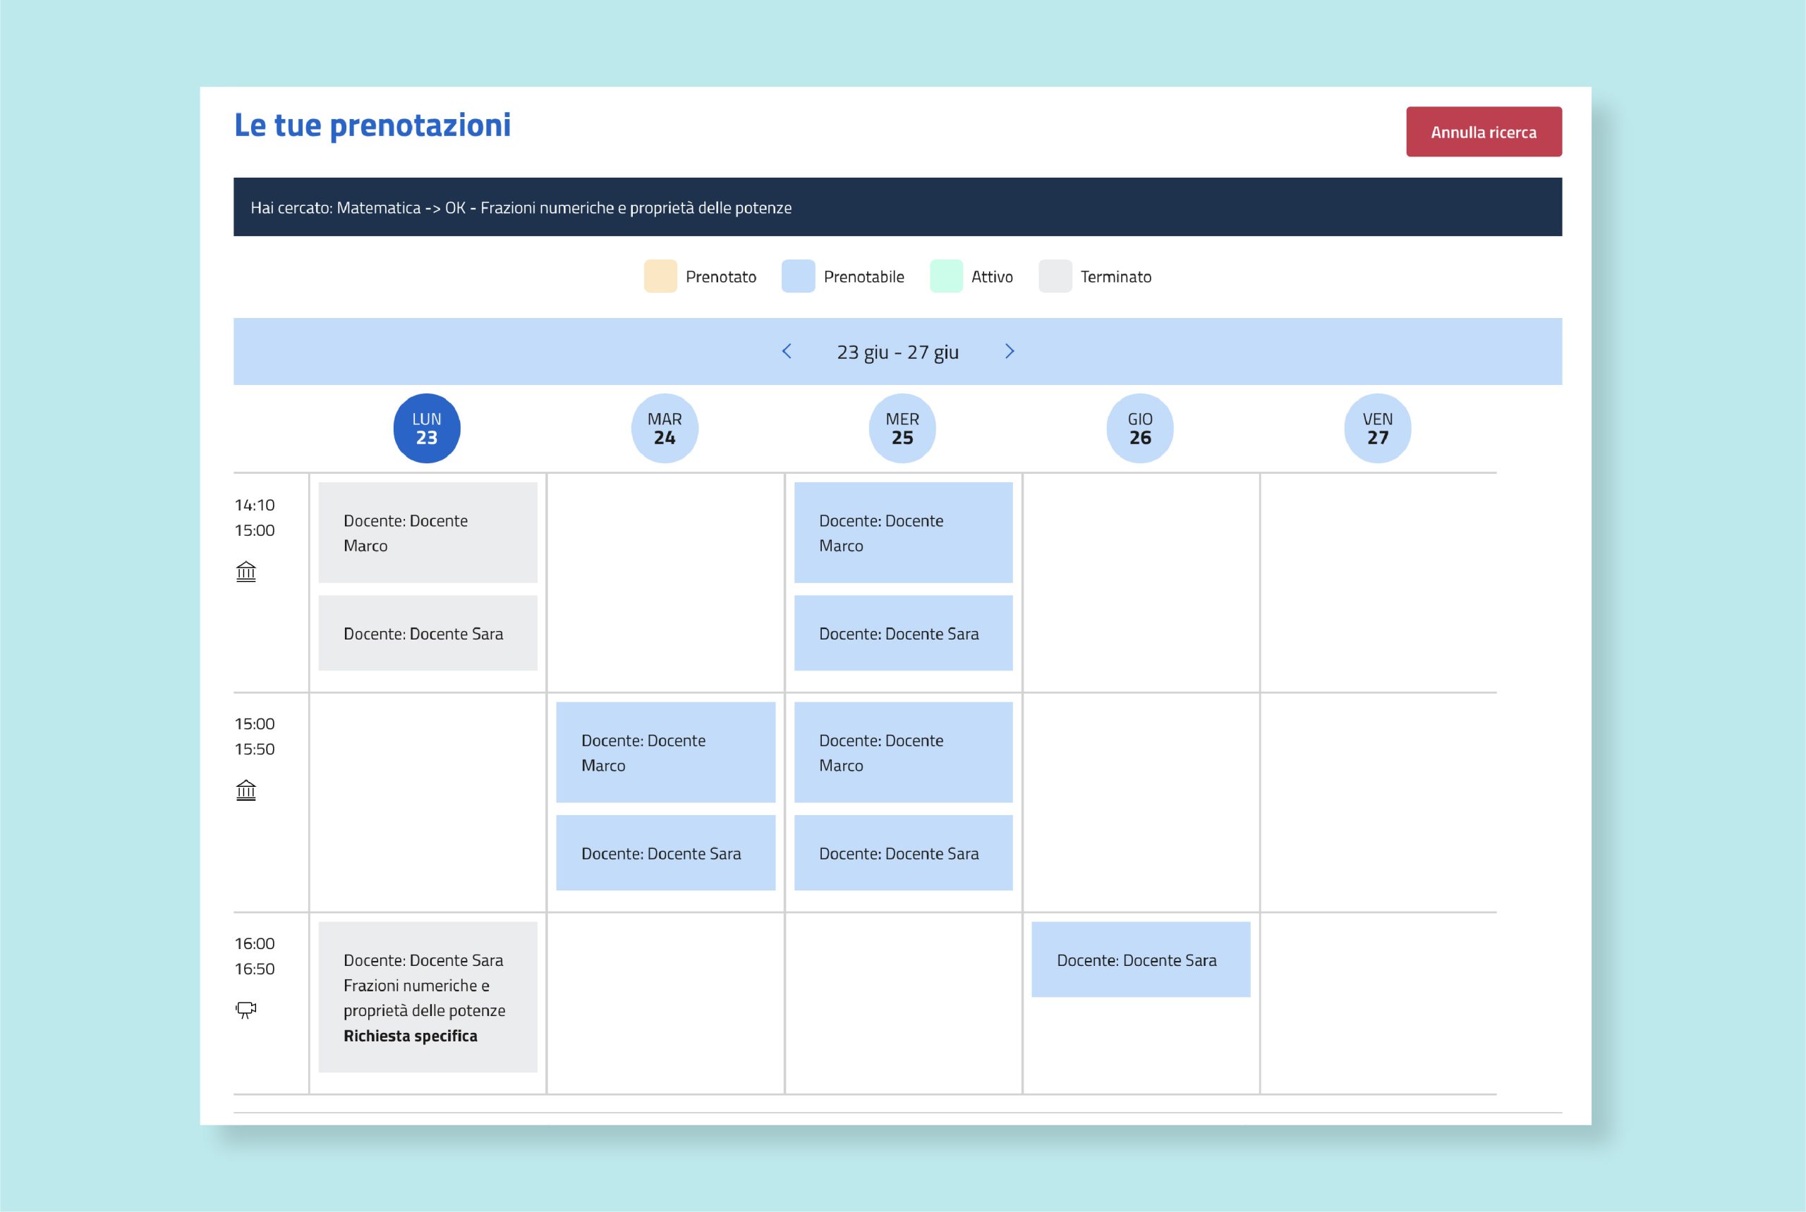Screen dimensions: 1806x1212
Task: Select the LUN 23 day tab
Action: (427, 428)
